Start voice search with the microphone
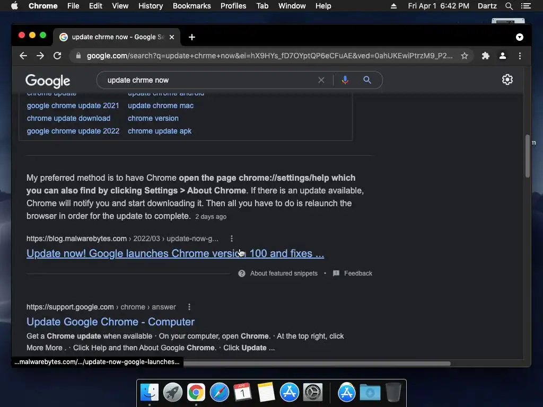The image size is (543, 407). point(345,80)
